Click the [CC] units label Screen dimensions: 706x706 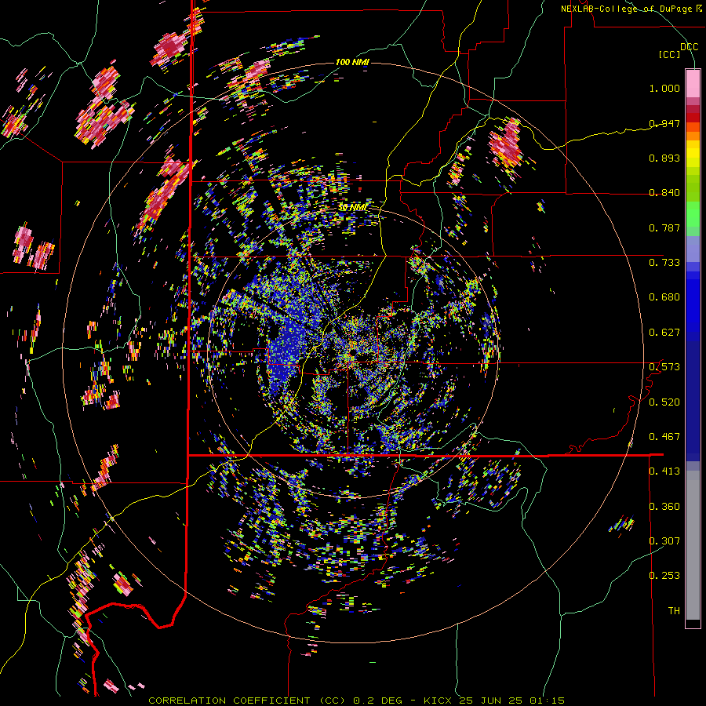(x=669, y=54)
